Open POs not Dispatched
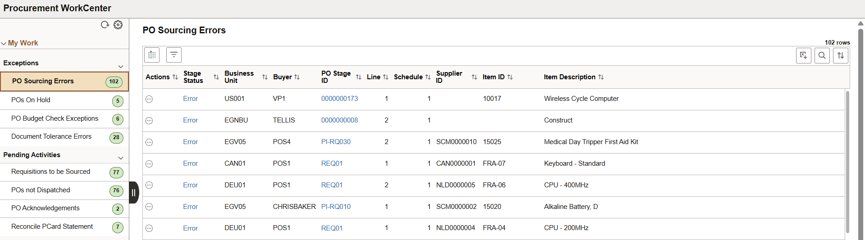Image resolution: width=865 pixels, height=240 pixels. tap(64, 190)
